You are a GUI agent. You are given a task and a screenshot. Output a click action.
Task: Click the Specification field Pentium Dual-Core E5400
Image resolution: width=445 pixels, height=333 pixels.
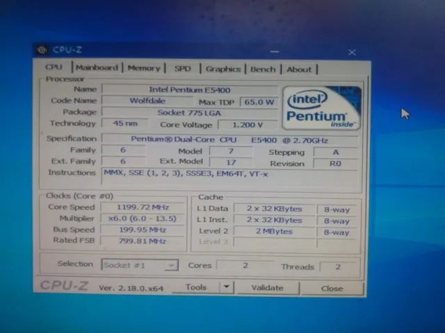(x=230, y=140)
